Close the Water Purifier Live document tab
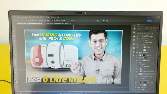This screenshot has height=94, width=167. (70, 23)
